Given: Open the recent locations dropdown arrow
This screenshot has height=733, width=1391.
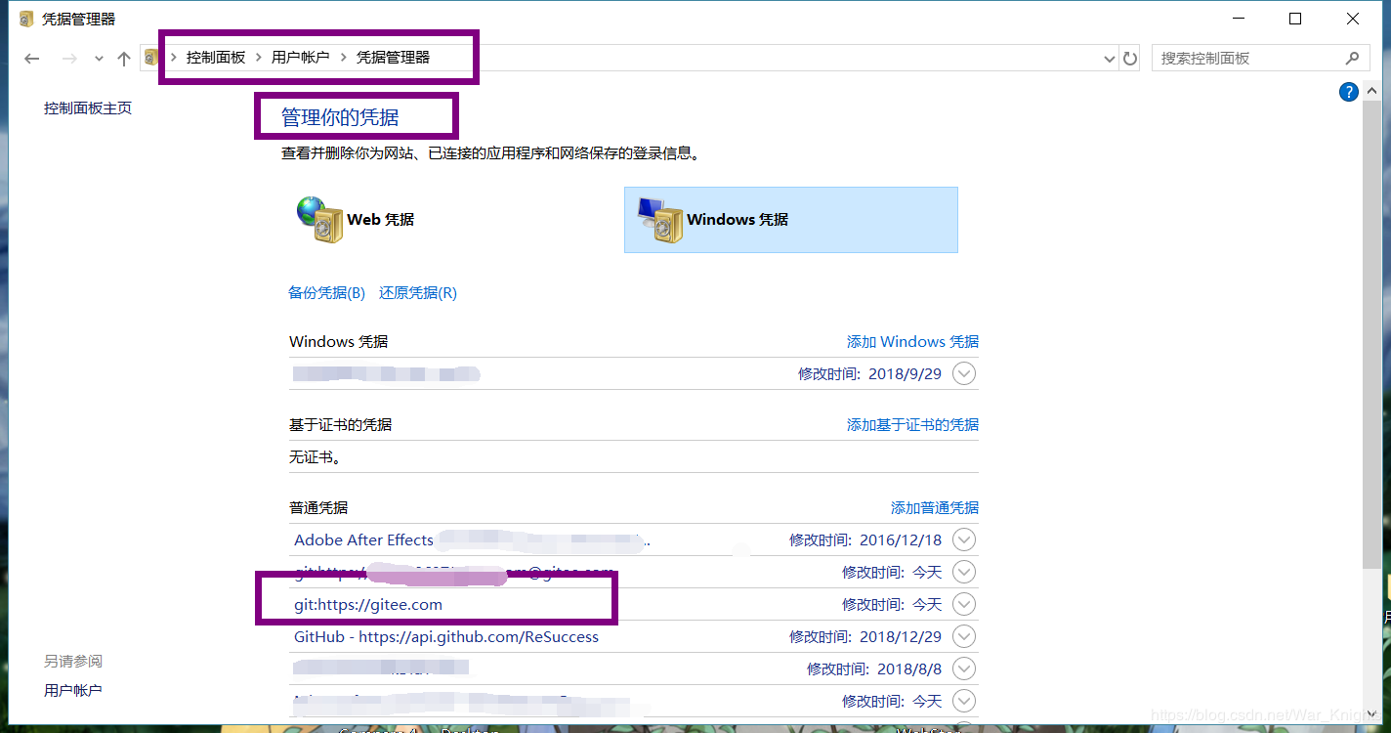Looking at the screenshot, I should (99, 59).
